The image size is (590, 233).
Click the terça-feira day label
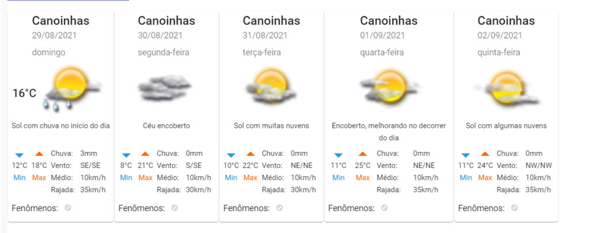point(262,52)
